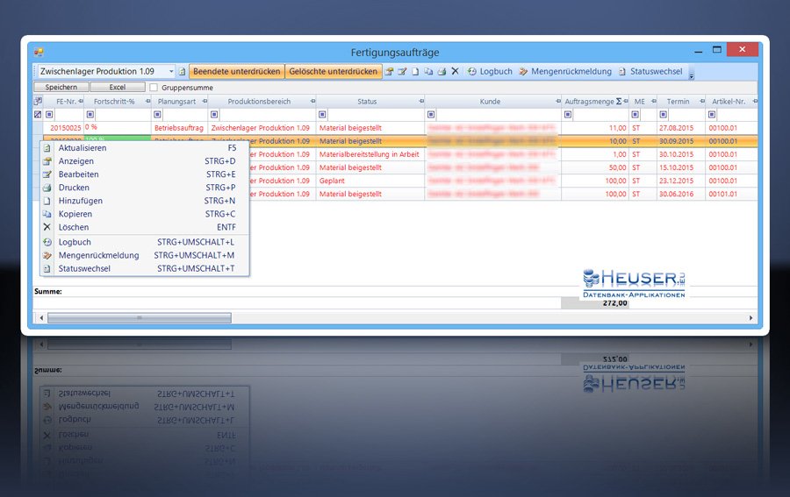
Task: Click the filter editor icon at filter row start
Action: coord(38,114)
